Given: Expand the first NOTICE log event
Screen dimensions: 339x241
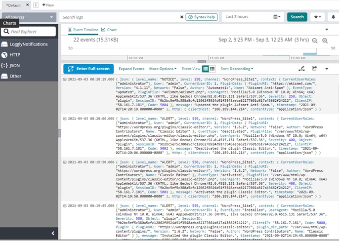Looking at the screenshot, I should click(65, 79).
